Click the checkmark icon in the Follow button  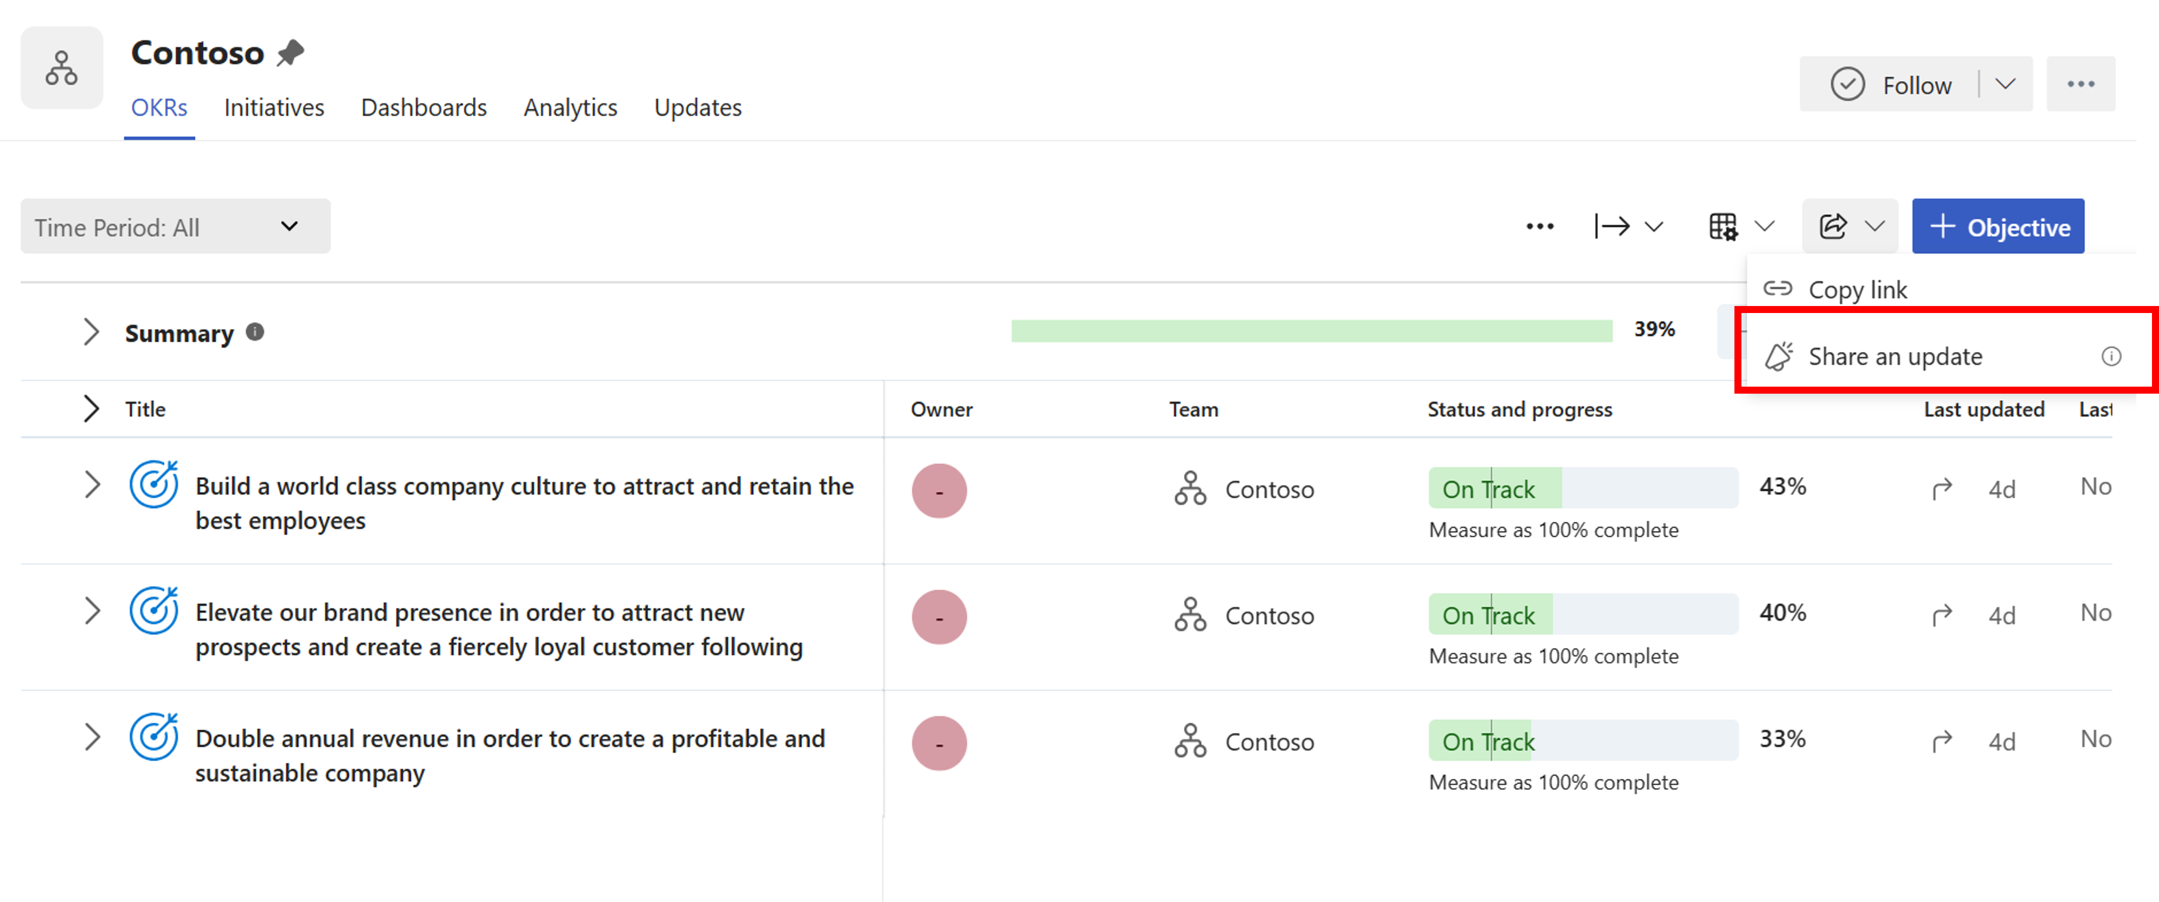click(1847, 85)
